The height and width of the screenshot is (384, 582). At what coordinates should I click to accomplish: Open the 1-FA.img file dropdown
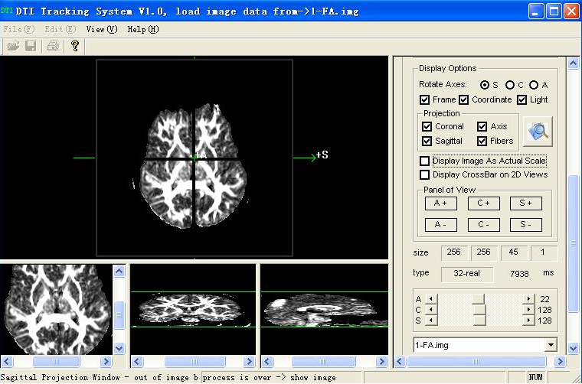click(551, 345)
